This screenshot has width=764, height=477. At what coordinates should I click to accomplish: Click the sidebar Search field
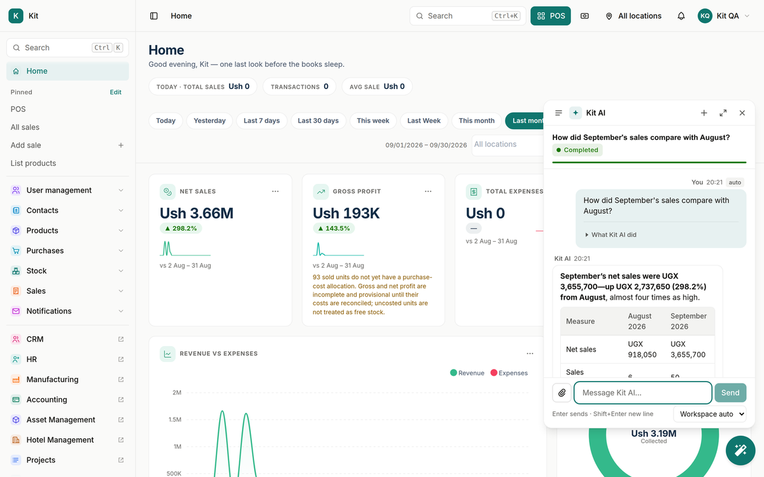[67, 48]
